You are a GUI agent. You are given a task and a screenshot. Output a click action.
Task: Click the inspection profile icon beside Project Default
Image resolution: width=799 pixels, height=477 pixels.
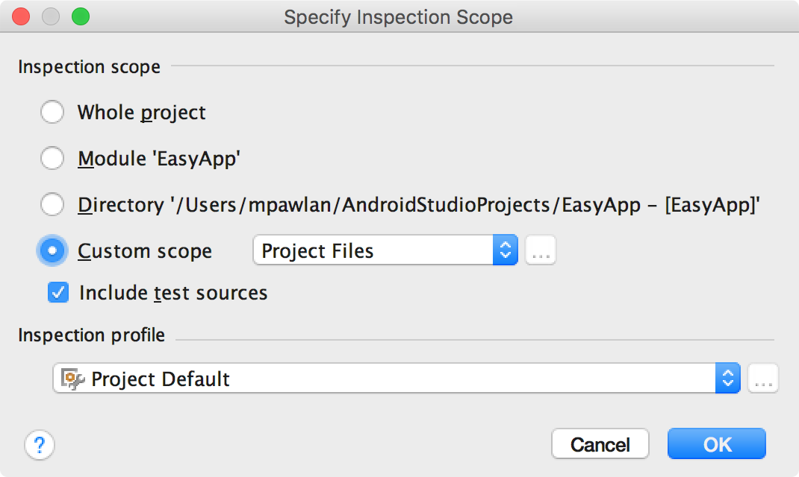tap(72, 379)
